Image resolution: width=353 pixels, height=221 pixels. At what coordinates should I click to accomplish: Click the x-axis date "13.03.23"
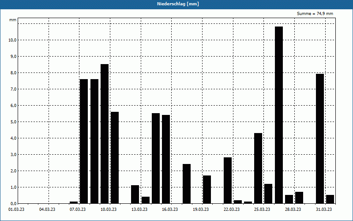point(139,210)
